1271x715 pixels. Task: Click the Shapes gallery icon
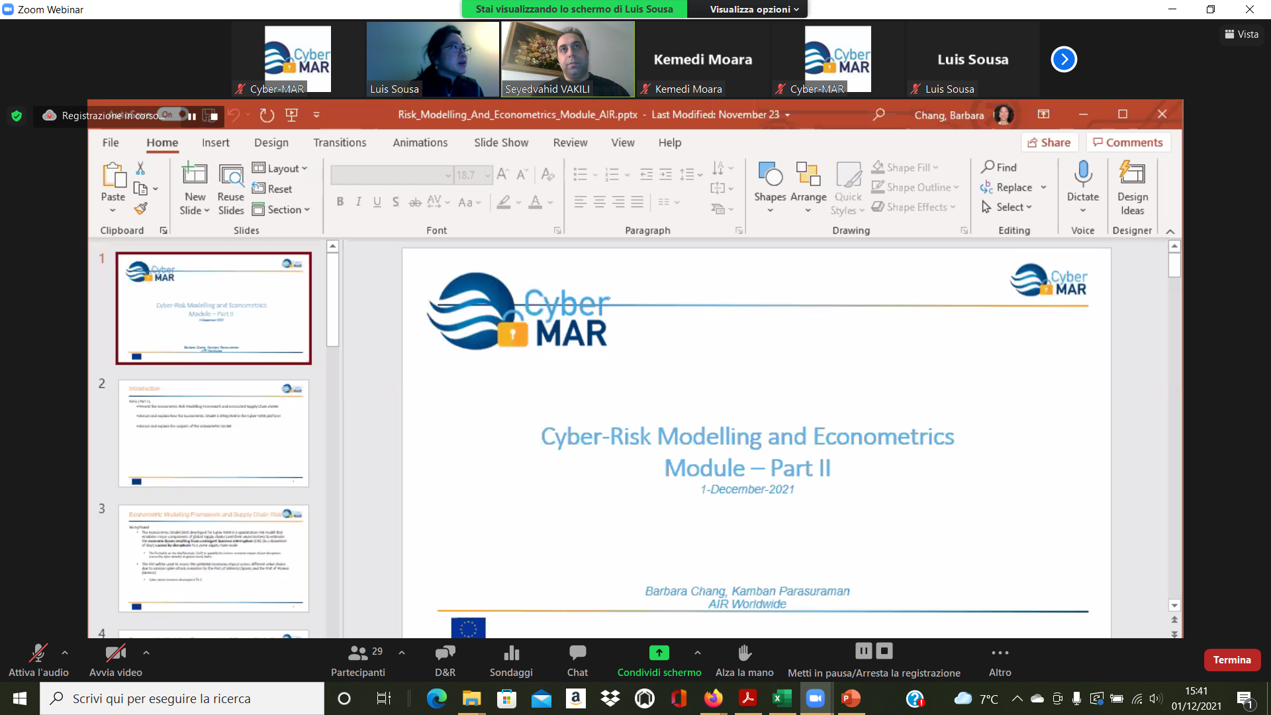point(770,175)
